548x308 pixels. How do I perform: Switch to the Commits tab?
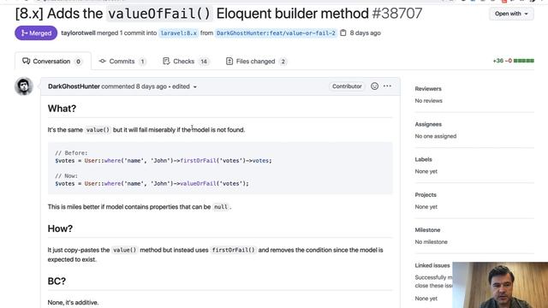122,61
